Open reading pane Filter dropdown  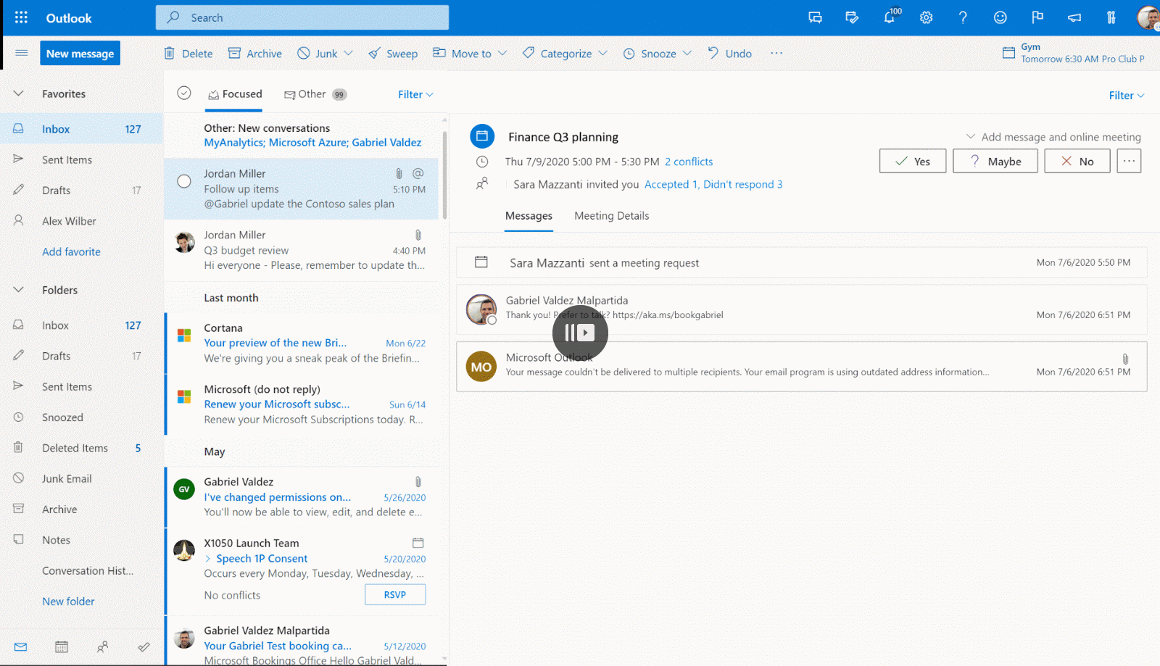[x=1127, y=95]
